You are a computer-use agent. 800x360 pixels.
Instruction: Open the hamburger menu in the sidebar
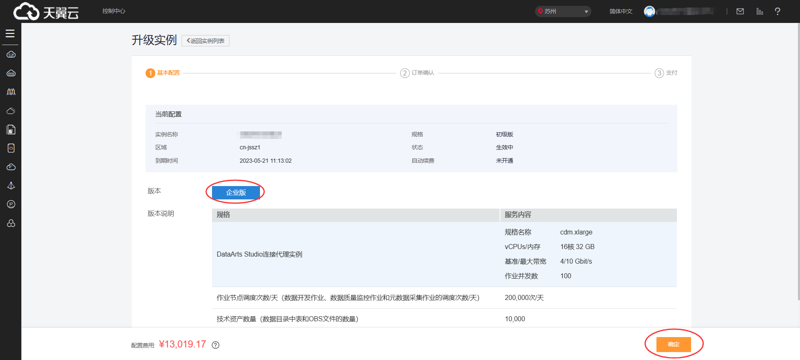[10, 34]
